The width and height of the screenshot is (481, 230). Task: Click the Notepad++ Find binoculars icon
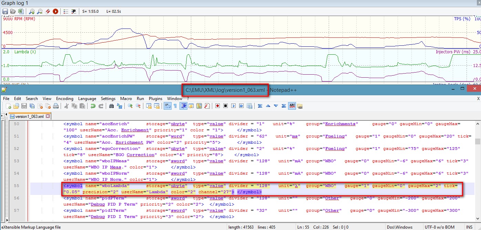pos(111,106)
